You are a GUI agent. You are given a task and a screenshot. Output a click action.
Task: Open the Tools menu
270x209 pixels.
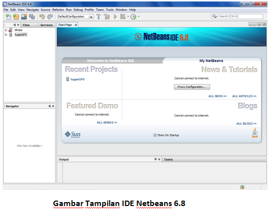109,10
